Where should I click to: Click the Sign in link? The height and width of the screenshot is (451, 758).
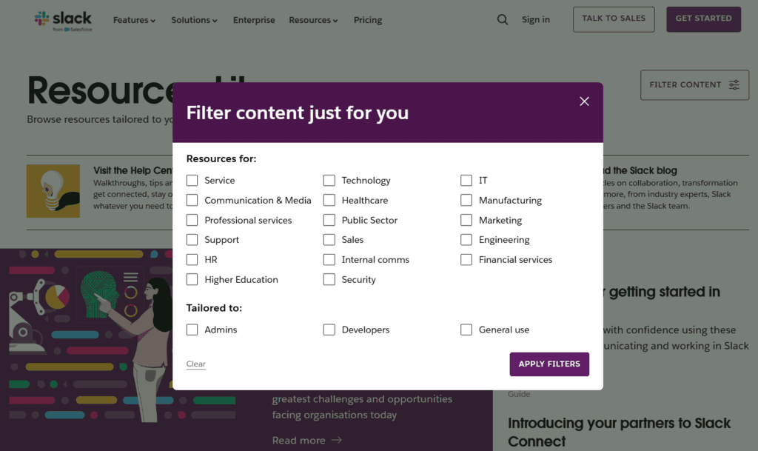536,20
